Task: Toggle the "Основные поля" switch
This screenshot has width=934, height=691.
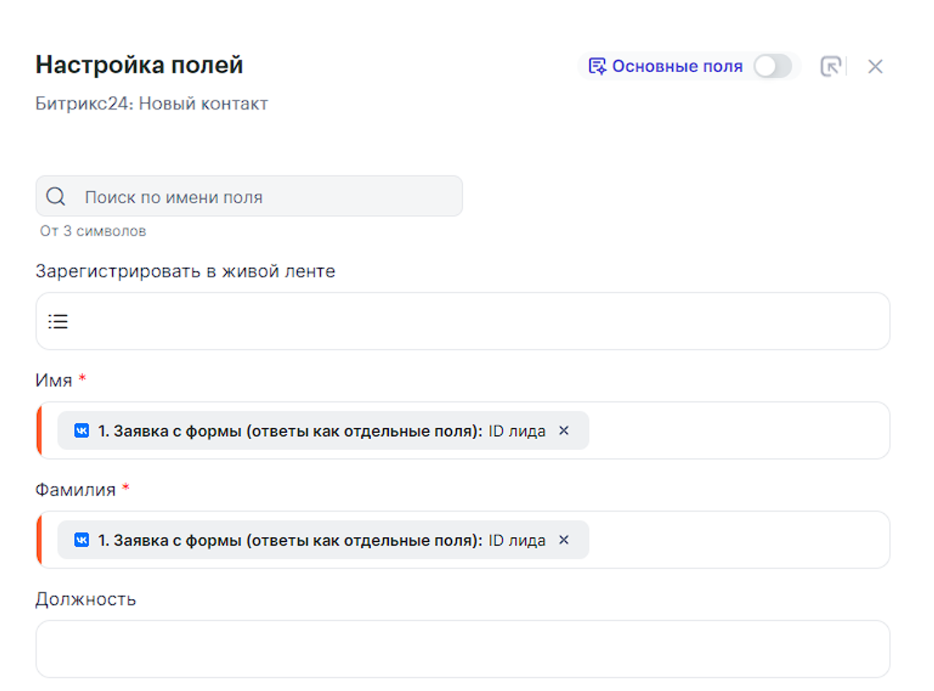Action: coord(772,66)
